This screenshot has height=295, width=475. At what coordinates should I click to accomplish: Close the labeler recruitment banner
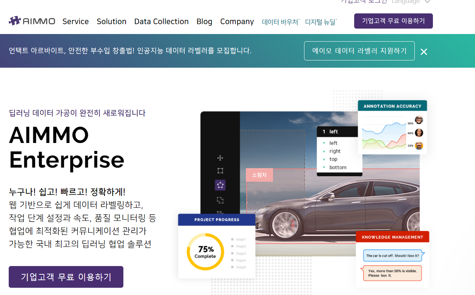click(x=424, y=52)
